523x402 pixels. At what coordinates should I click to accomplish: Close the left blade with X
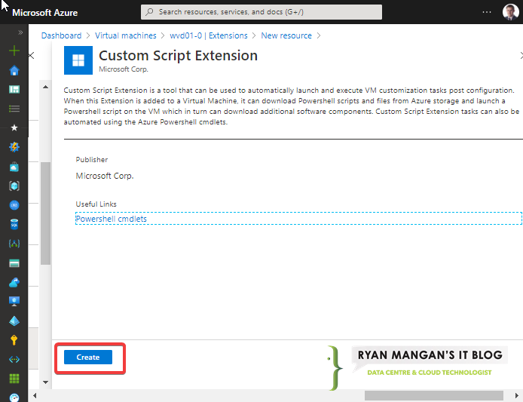point(32,55)
